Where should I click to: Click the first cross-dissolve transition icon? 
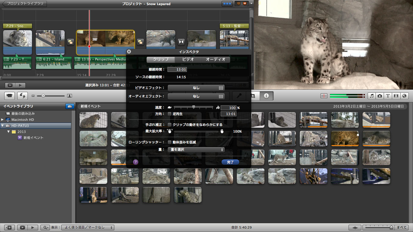70,42
